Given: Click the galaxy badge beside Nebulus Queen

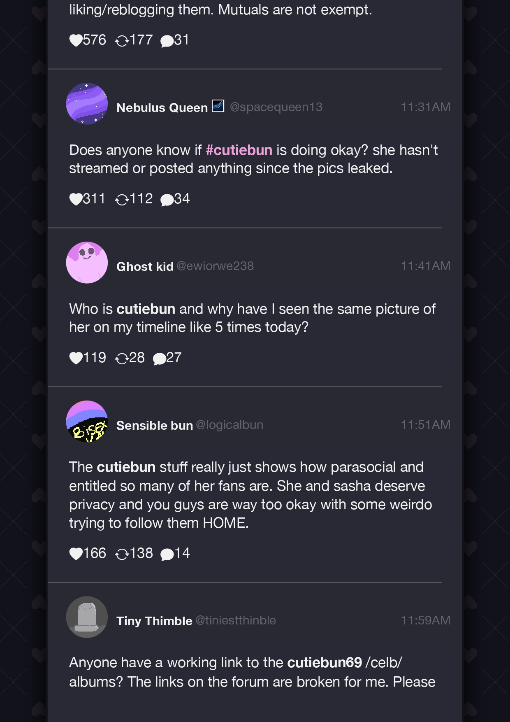Looking at the screenshot, I should pyautogui.click(x=218, y=106).
